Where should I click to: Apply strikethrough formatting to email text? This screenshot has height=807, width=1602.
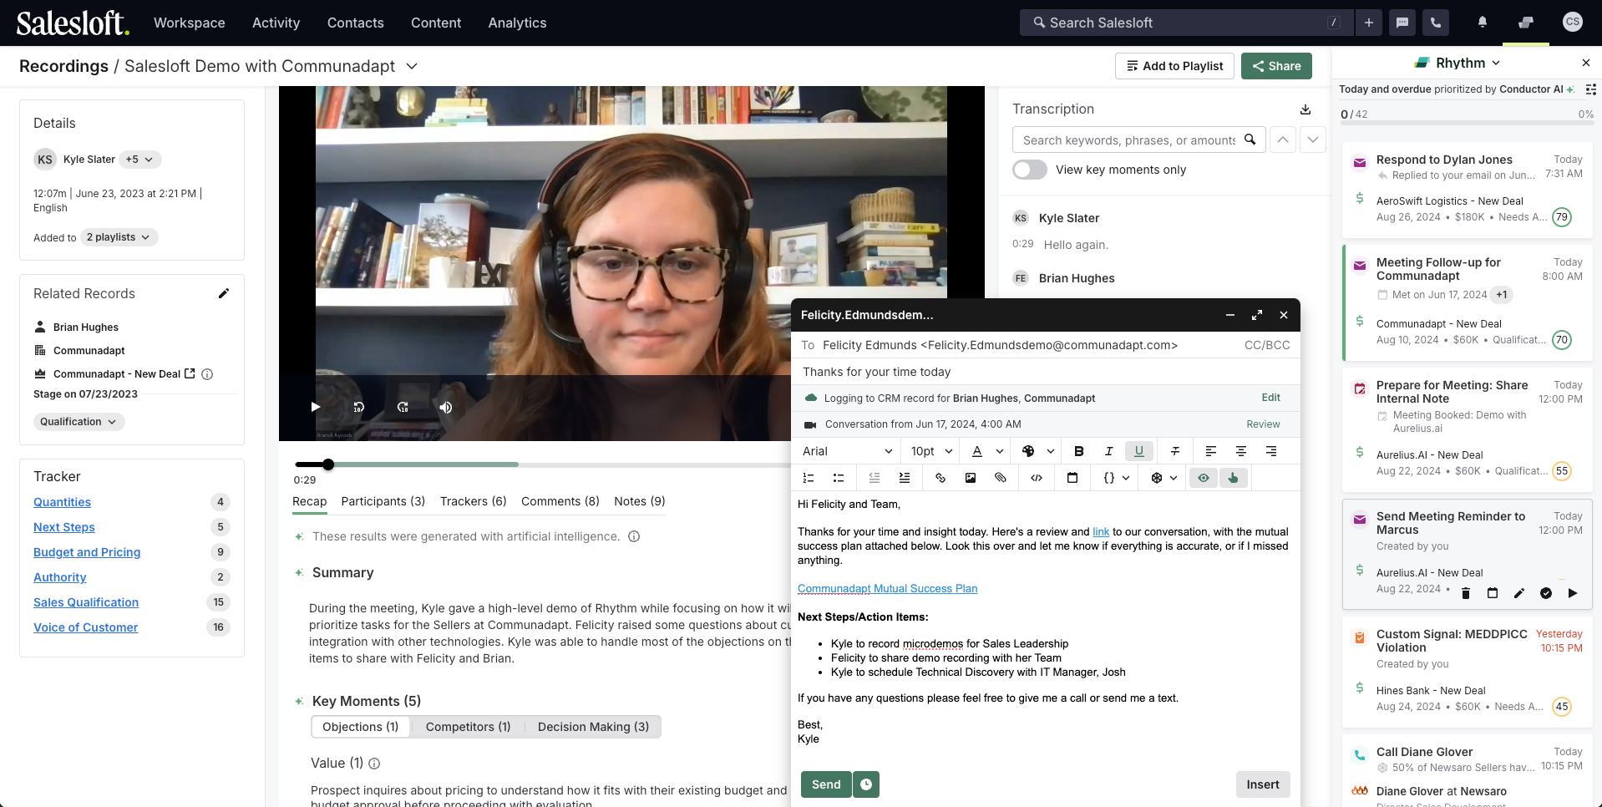[x=1175, y=451]
